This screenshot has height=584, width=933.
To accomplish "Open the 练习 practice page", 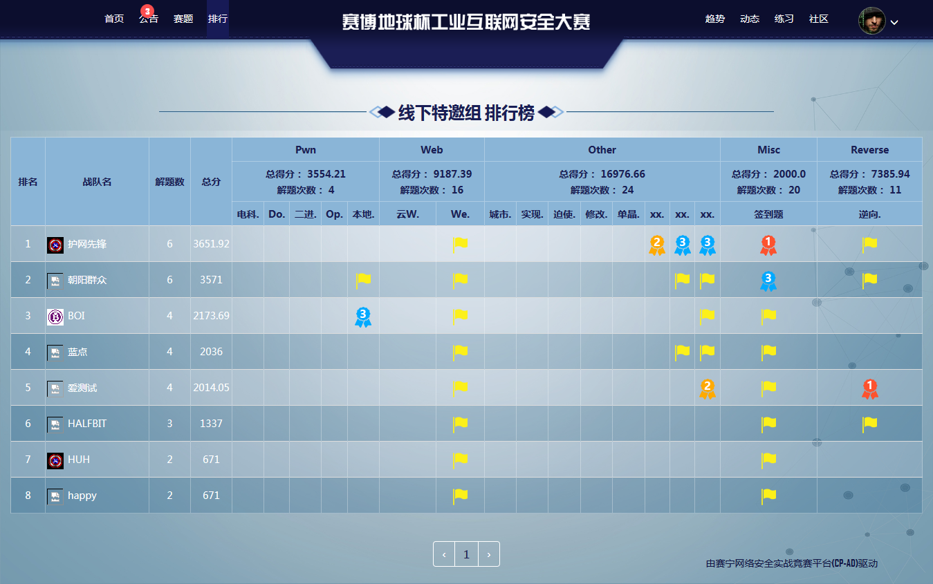I will tap(784, 19).
